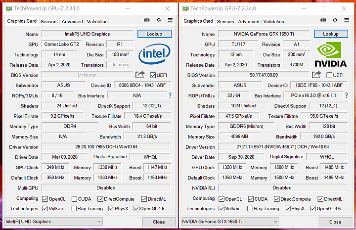The height and width of the screenshot is (230, 356).
Task: Open Validation tab in Intel window
Action: [97, 22]
